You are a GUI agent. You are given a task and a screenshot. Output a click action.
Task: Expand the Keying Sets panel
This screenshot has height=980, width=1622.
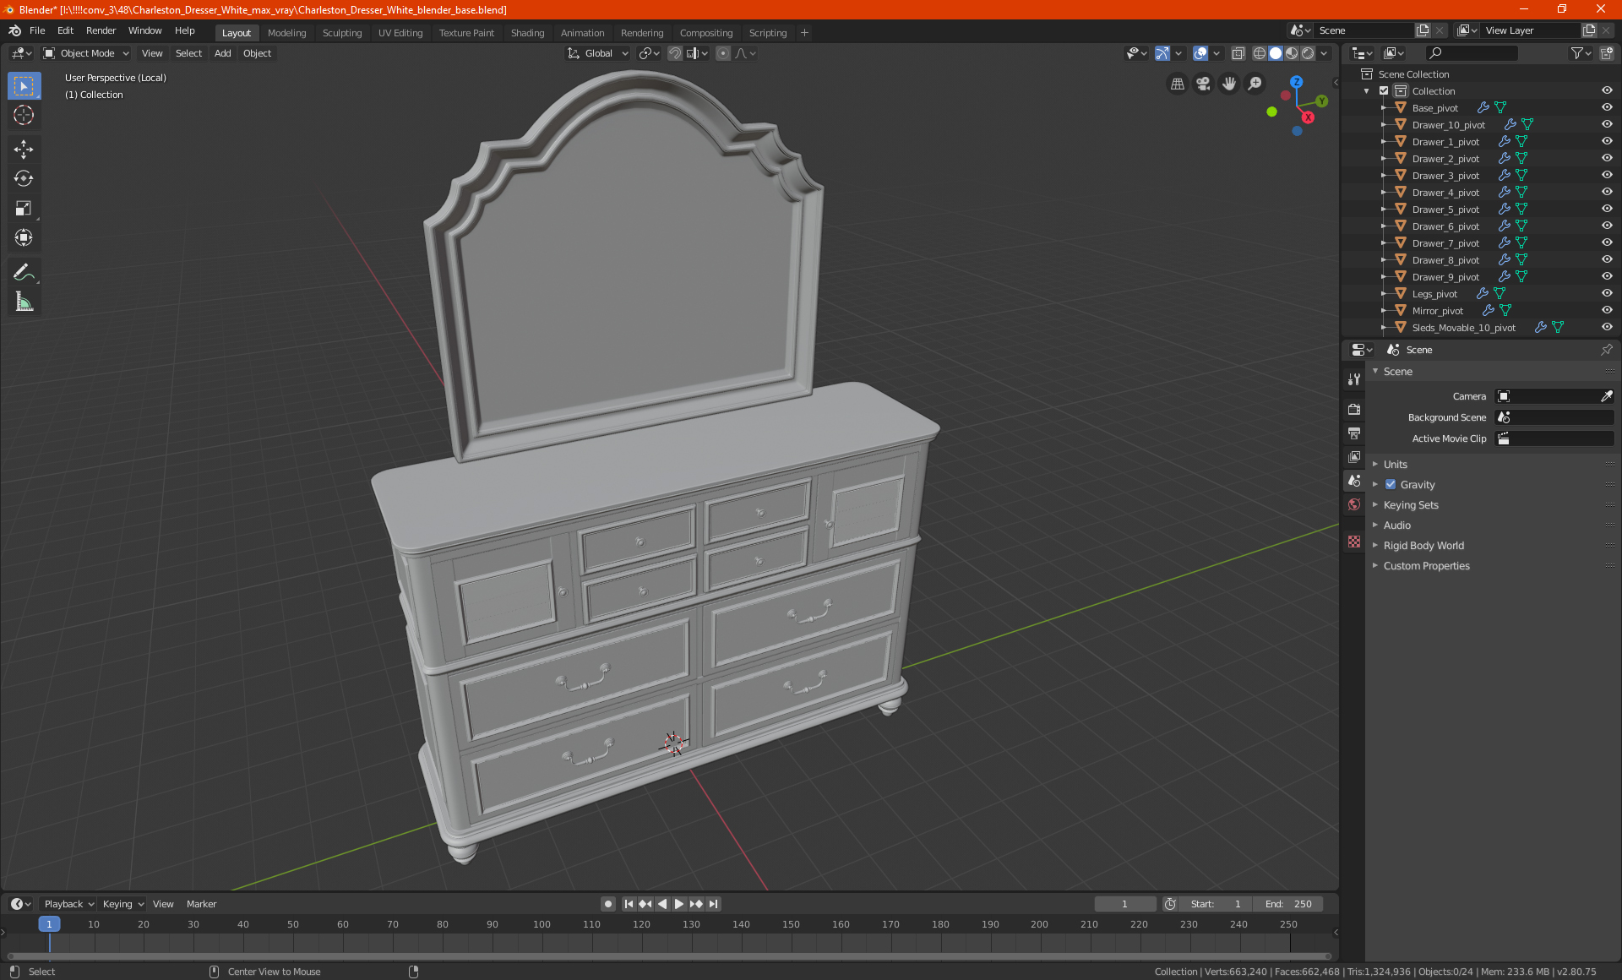tap(1411, 505)
